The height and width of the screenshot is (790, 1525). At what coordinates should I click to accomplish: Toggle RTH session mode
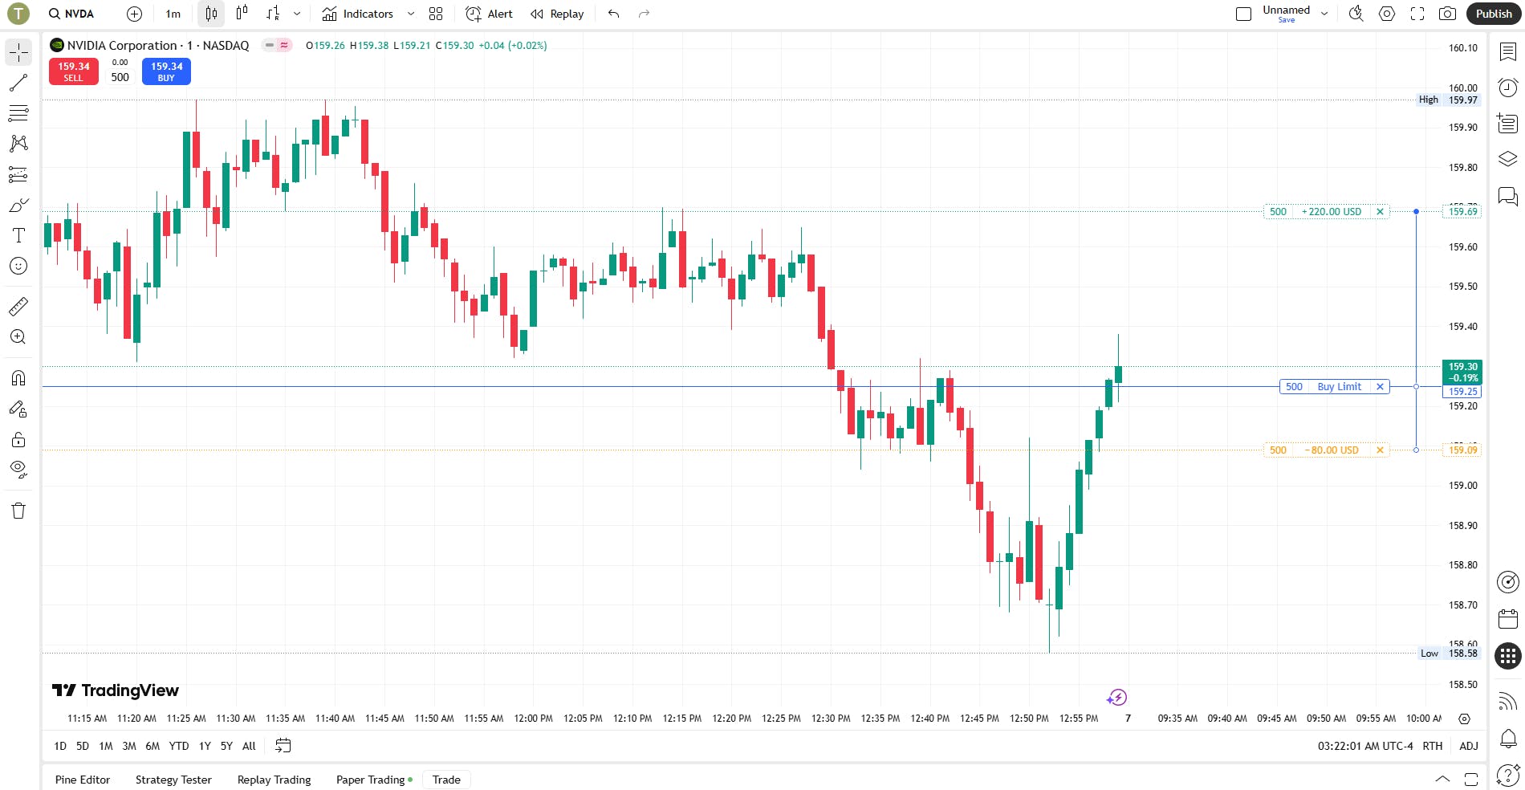click(1433, 746)
